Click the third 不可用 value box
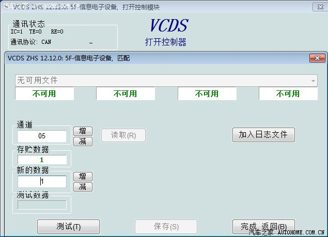The width and height of the screenshot is (328, 237). tap(207, 93)
